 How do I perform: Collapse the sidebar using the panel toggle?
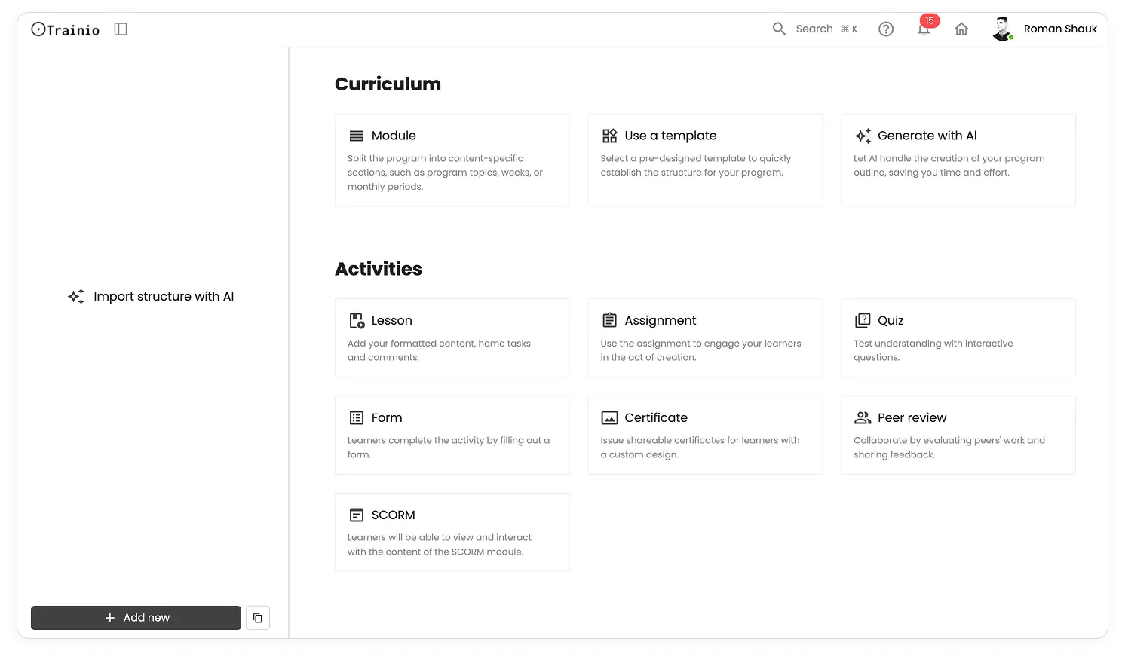point(121,28)
